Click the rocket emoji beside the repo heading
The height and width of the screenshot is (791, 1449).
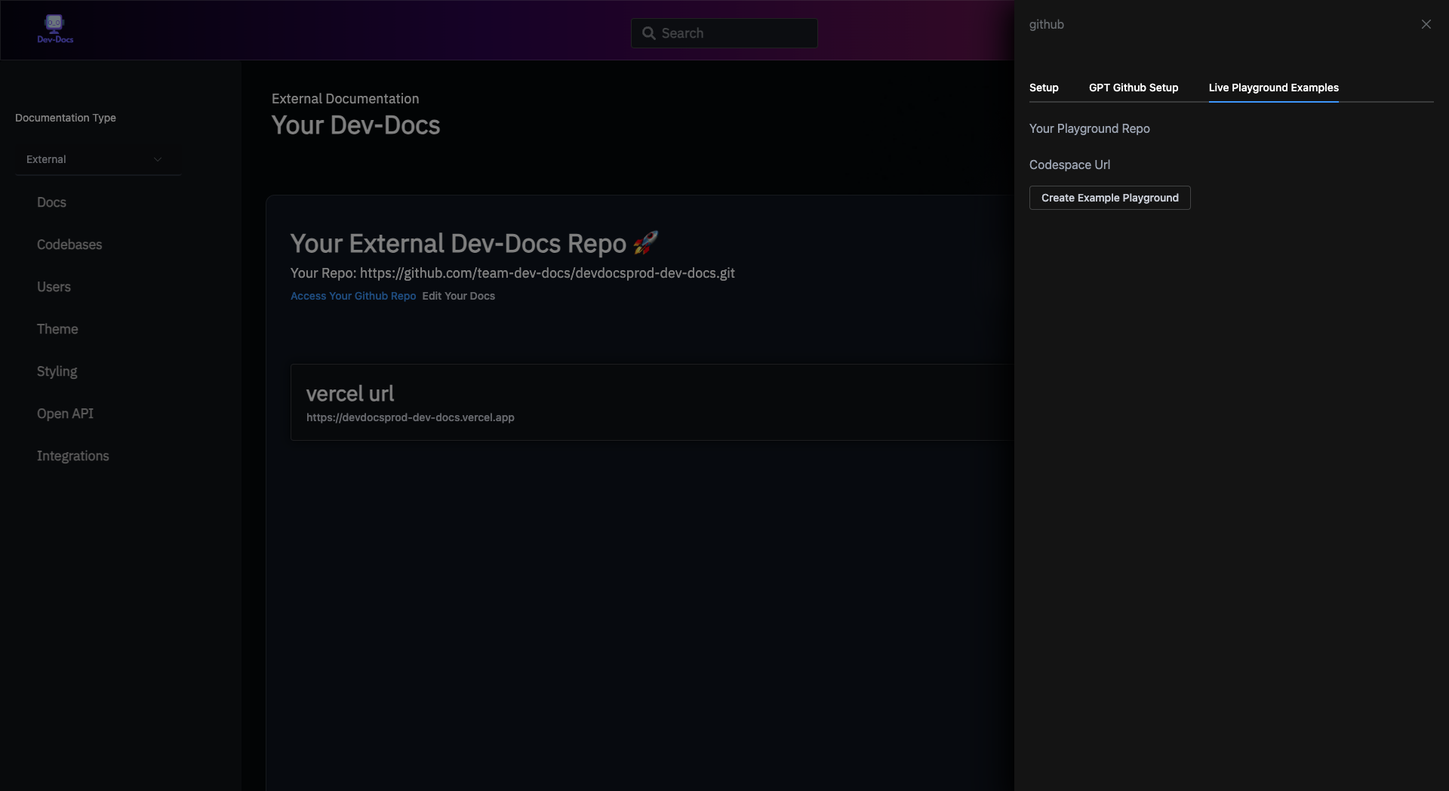(x=645, y=243)
